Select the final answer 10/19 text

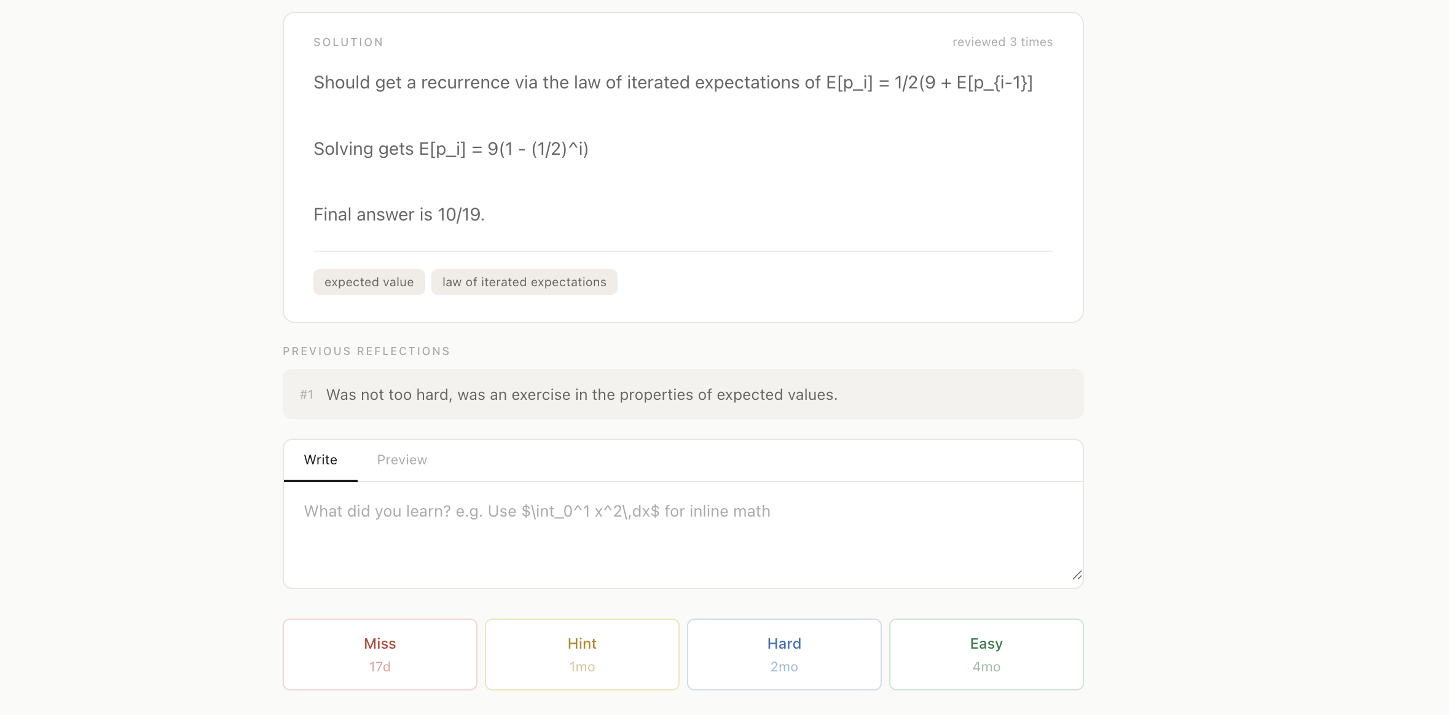[398, 214]
